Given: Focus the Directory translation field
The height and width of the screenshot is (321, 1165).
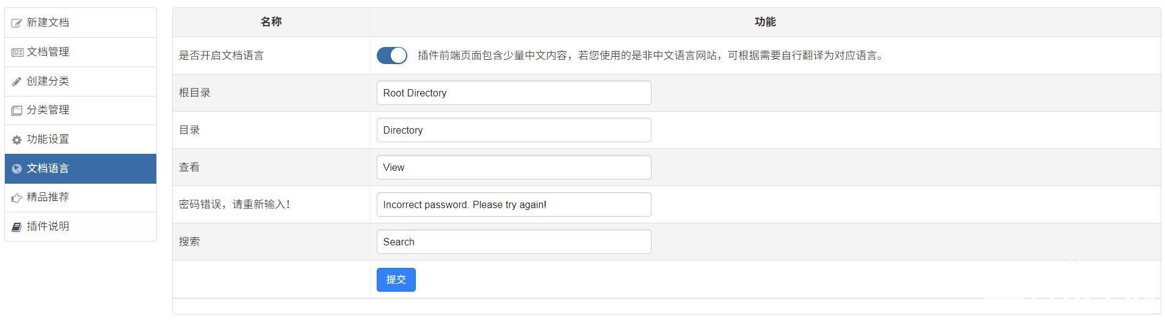Looking at the screenshot, I should (x=514, y=130).
